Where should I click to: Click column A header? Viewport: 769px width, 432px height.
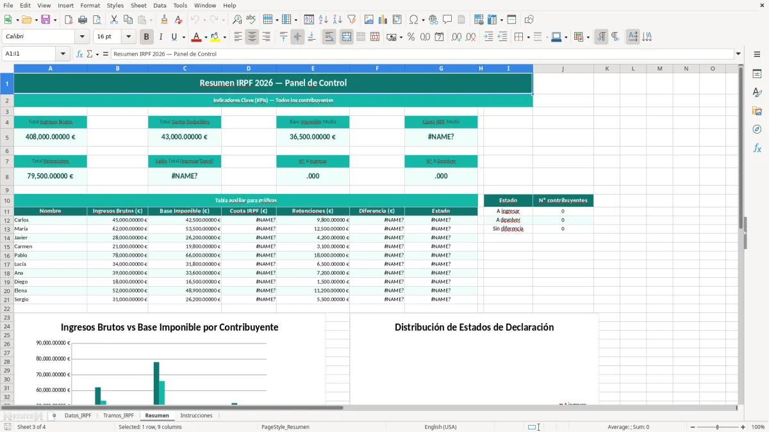(x=51, y=68)
